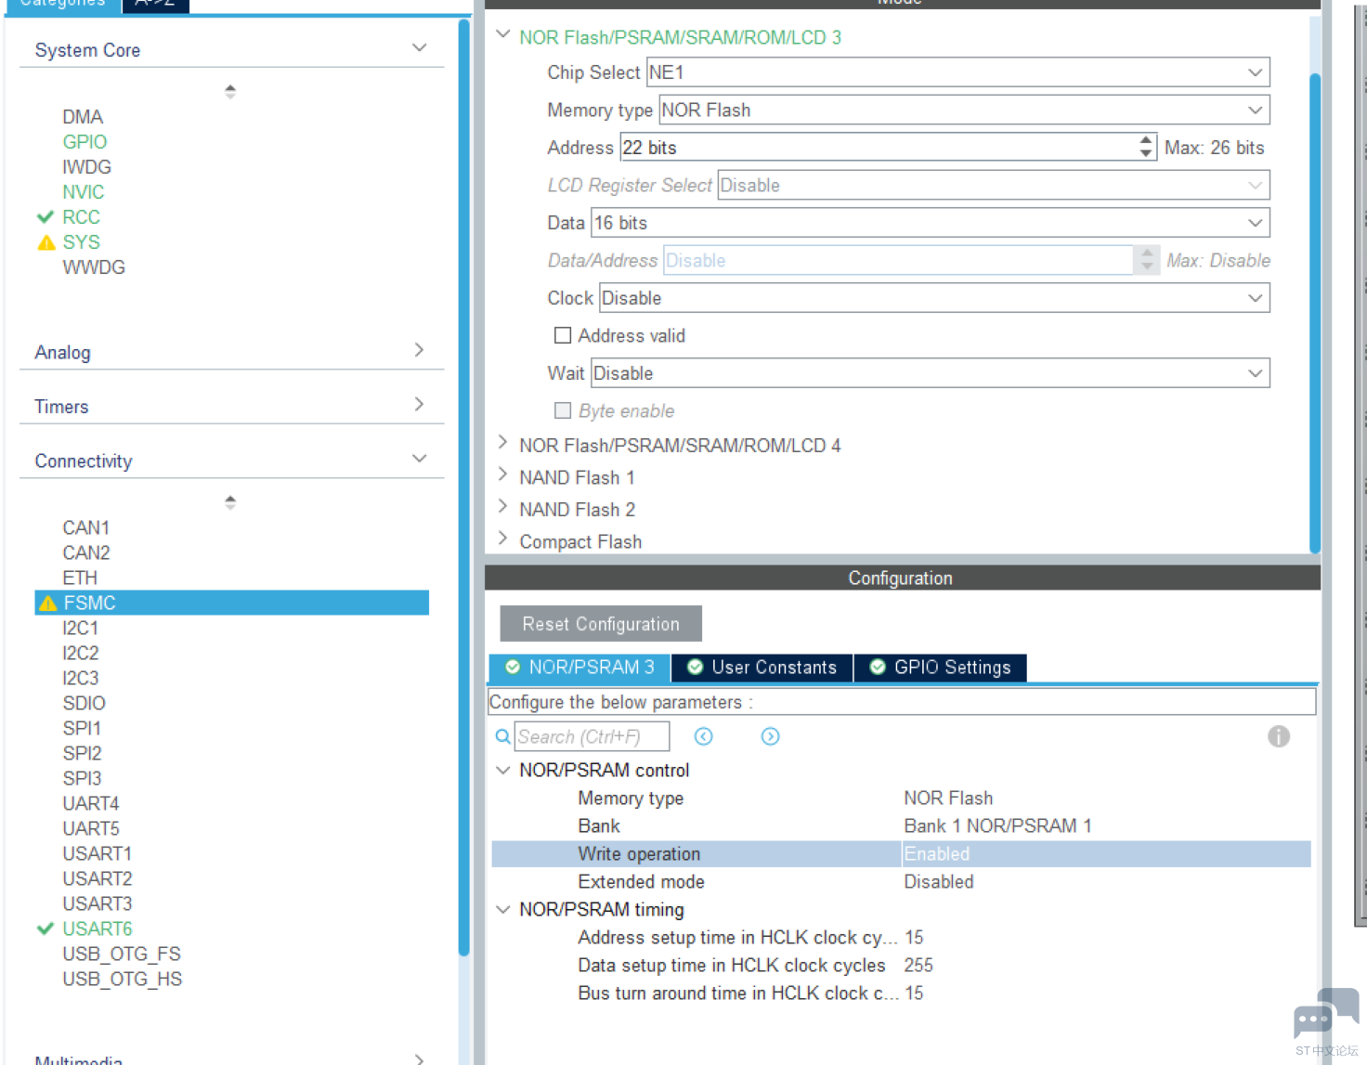Collapse NOR/PSRAM control group
The height and width of the screenshot is (1065, 1367).
[x=503, y=771]
